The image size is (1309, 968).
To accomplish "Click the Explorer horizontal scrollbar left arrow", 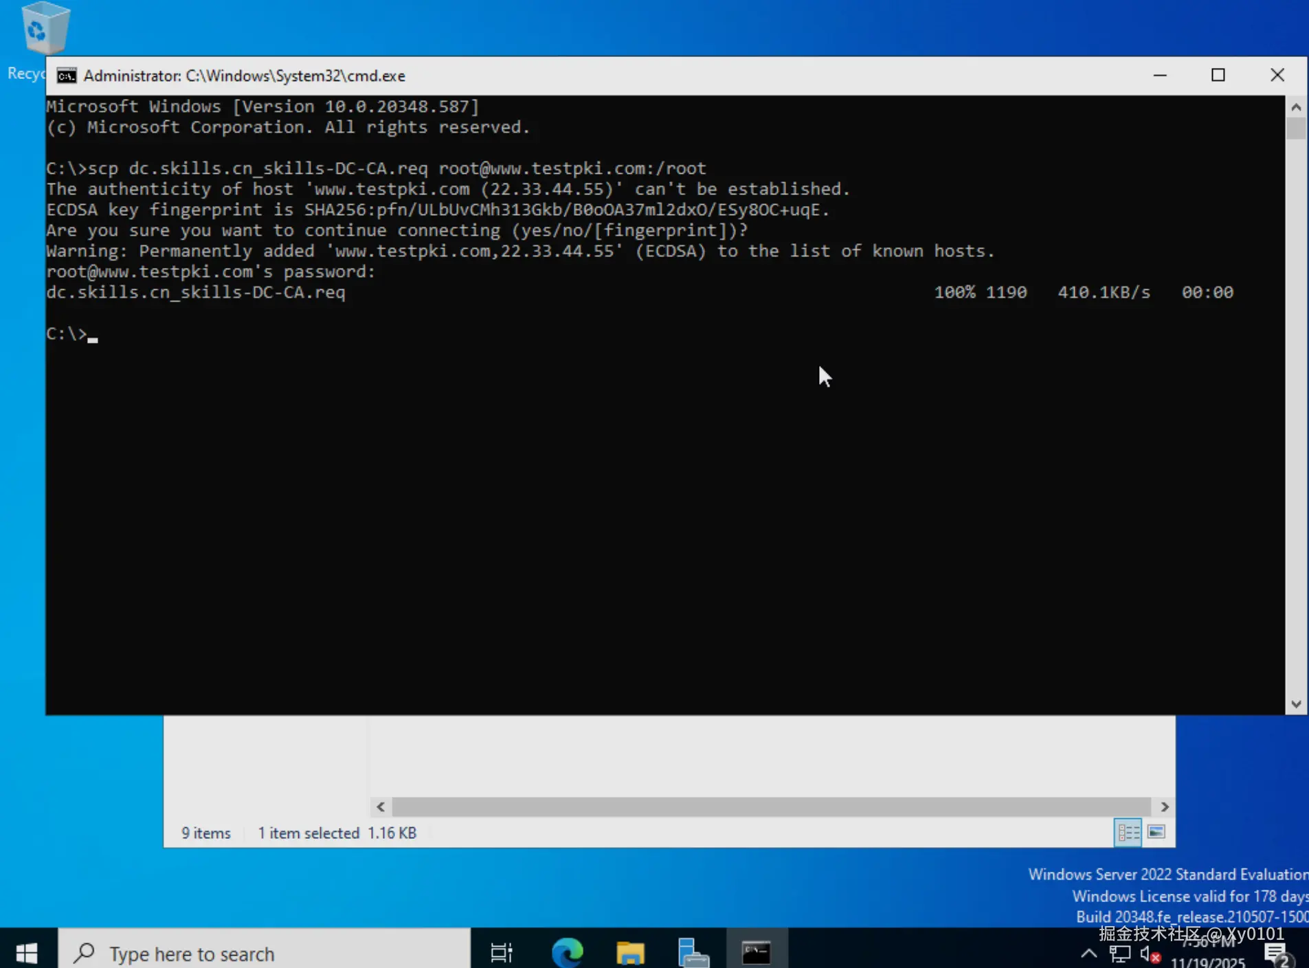I will tap(381, 807).
